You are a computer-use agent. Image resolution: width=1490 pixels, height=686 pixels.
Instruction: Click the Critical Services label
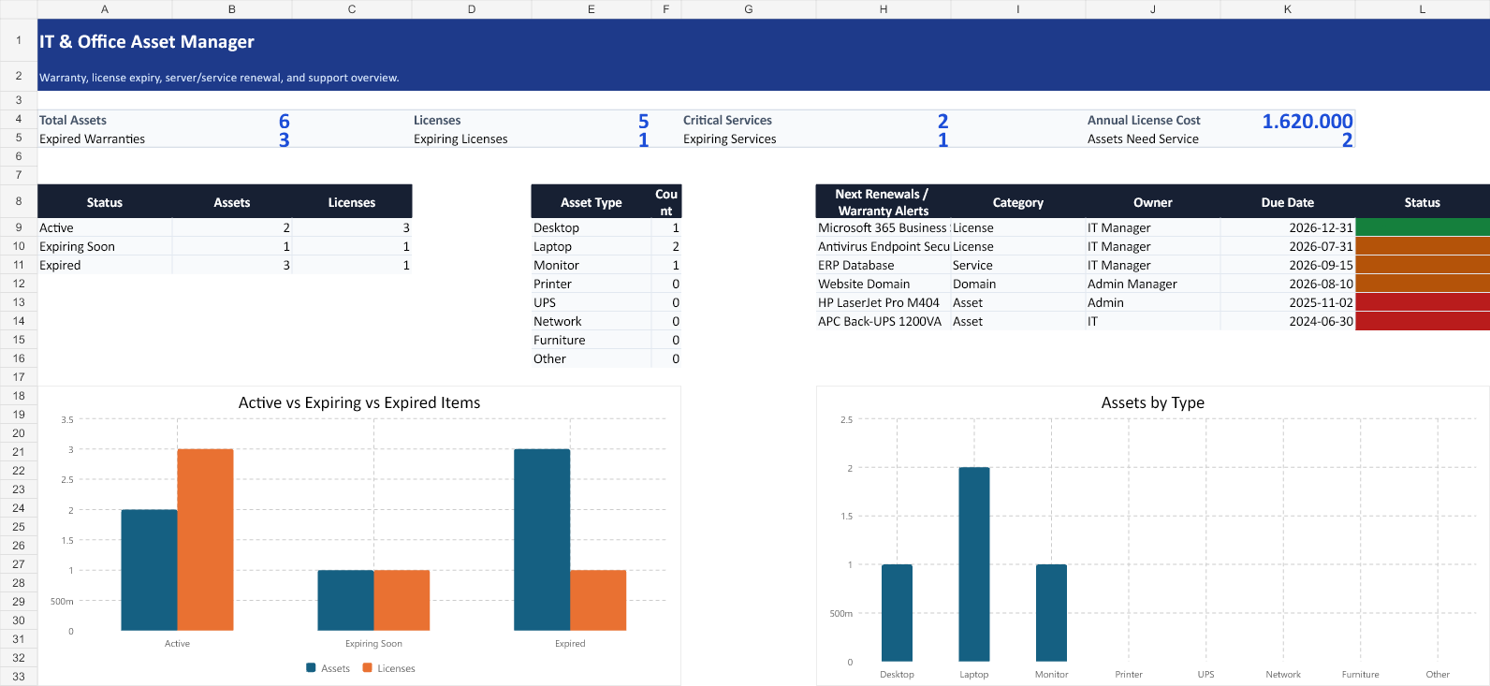point(727,120)
